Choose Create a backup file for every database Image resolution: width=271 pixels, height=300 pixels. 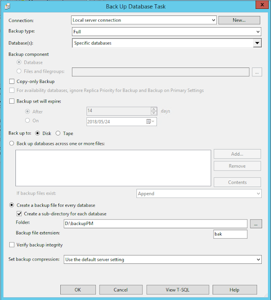click(x=12, y=205)
